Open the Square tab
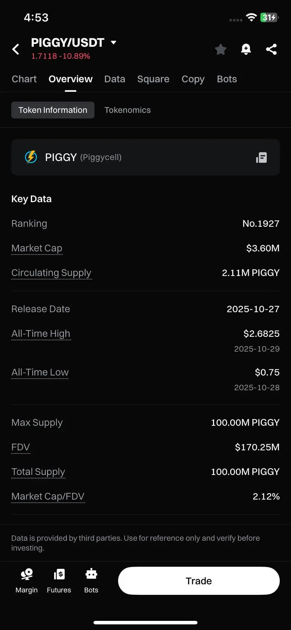291x630 pixels. click(x=153, y=79)
